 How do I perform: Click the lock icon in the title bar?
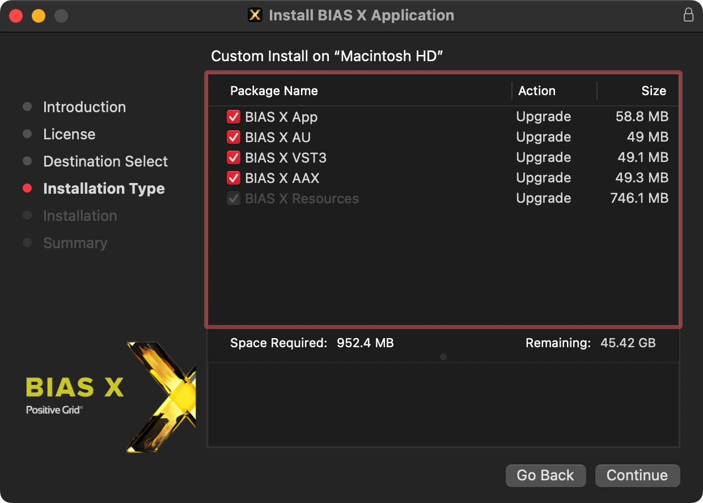click(x=688, y=15)
